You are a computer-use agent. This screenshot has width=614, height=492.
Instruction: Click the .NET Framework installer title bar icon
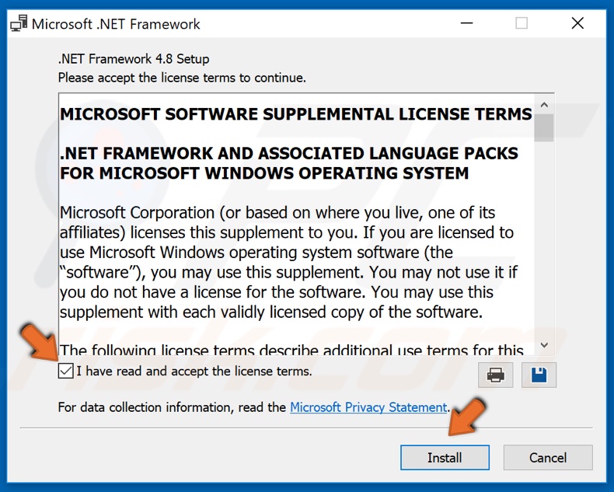point(19,23)
